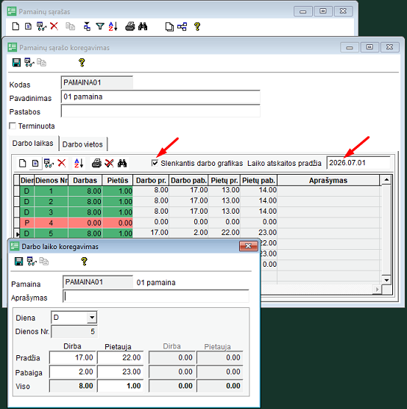The image size is (407, 409).
Task: Close the Darbo laiko koregavimas dialog
Action: click(x=248, y=246)
